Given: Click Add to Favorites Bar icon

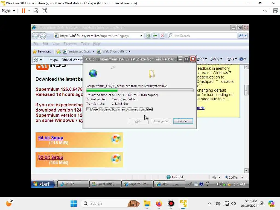Looking at the screenshot, I should point(59,52).
